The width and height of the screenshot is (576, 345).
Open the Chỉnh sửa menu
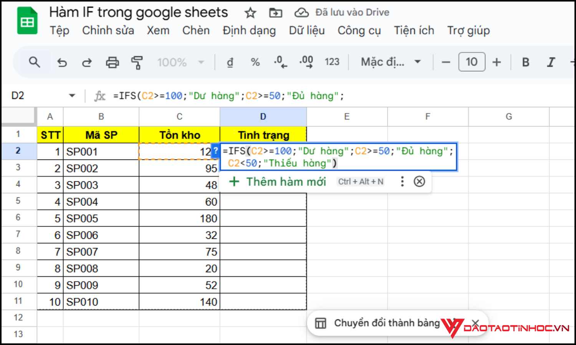(108, 31)
